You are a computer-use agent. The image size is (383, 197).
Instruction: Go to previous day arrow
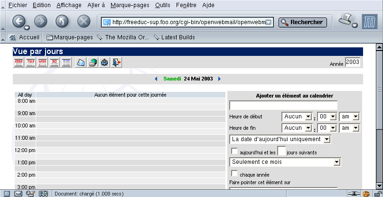(x=156, y=79)
